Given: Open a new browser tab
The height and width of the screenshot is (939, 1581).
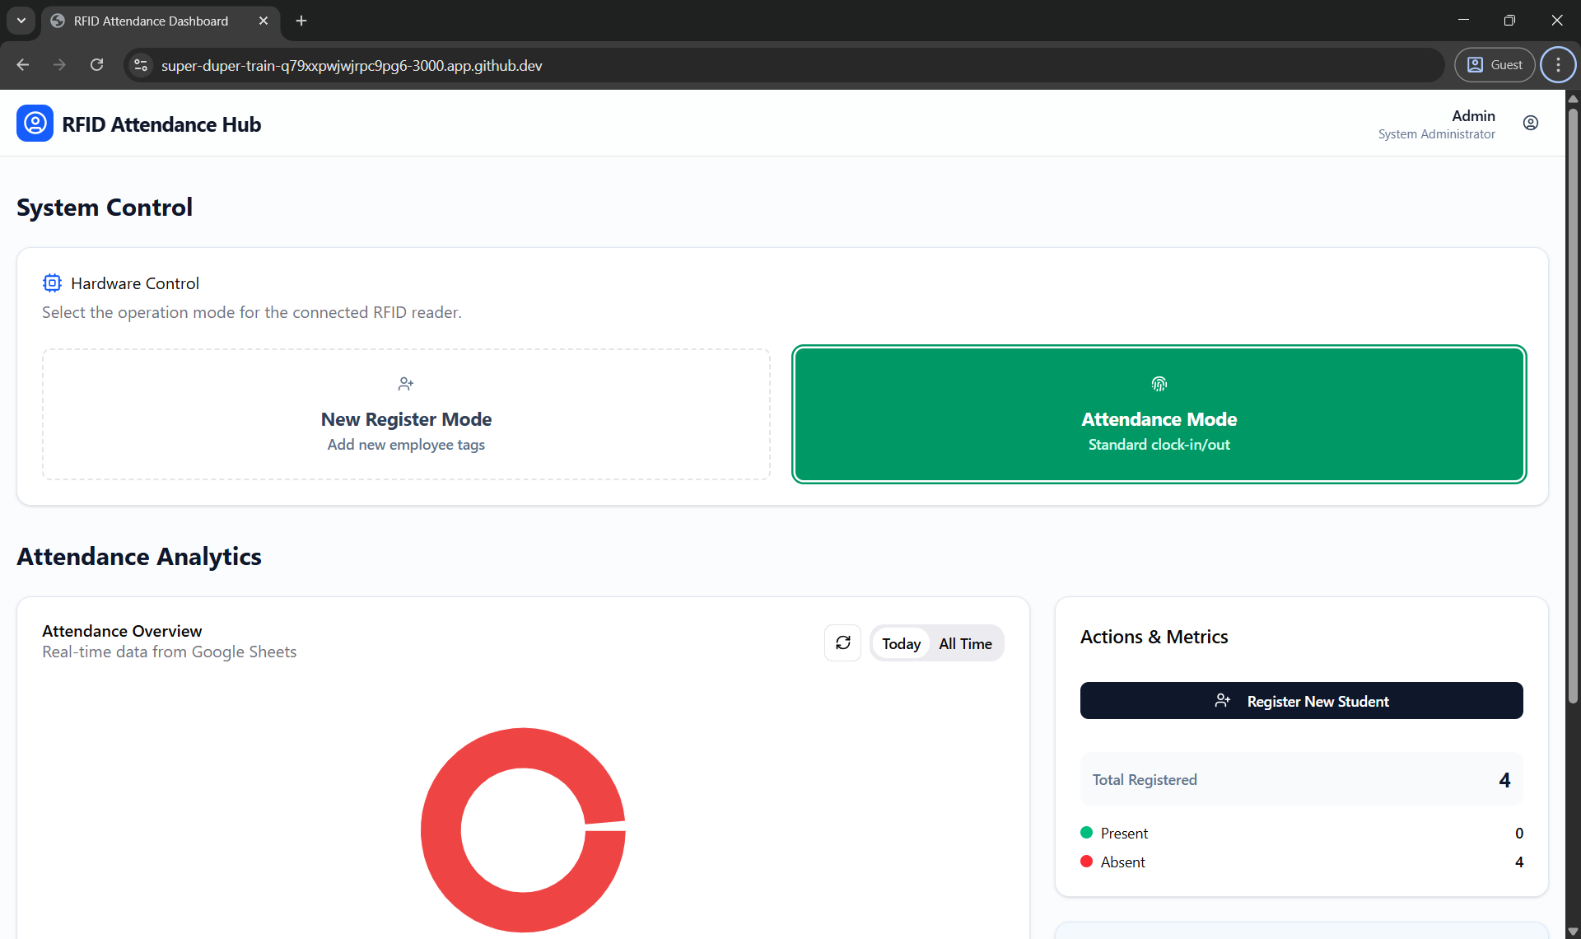Looking at the screenshot, I should [301, 21].
